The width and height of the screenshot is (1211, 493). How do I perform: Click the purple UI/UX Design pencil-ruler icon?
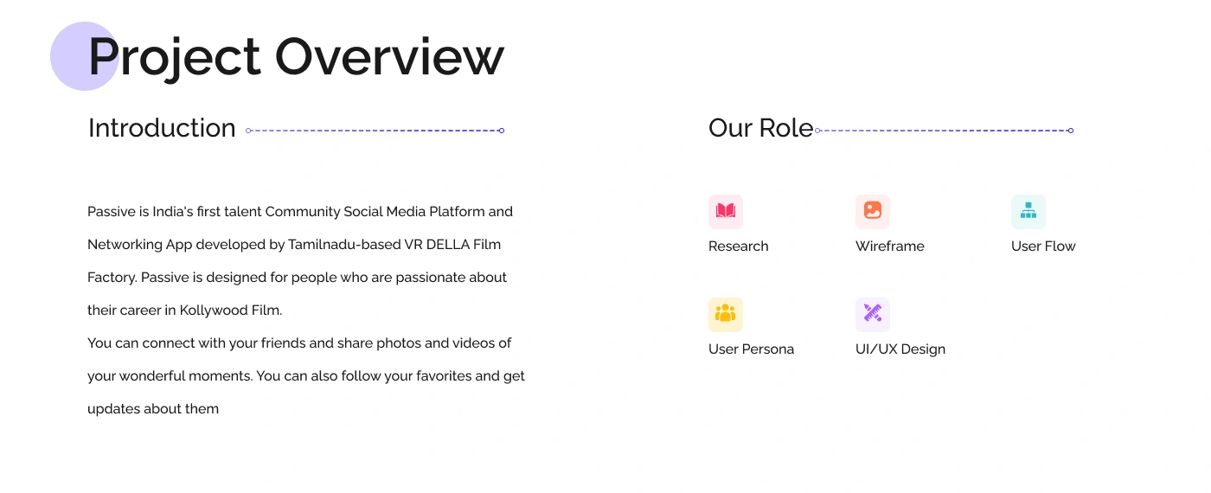[873, 315]
